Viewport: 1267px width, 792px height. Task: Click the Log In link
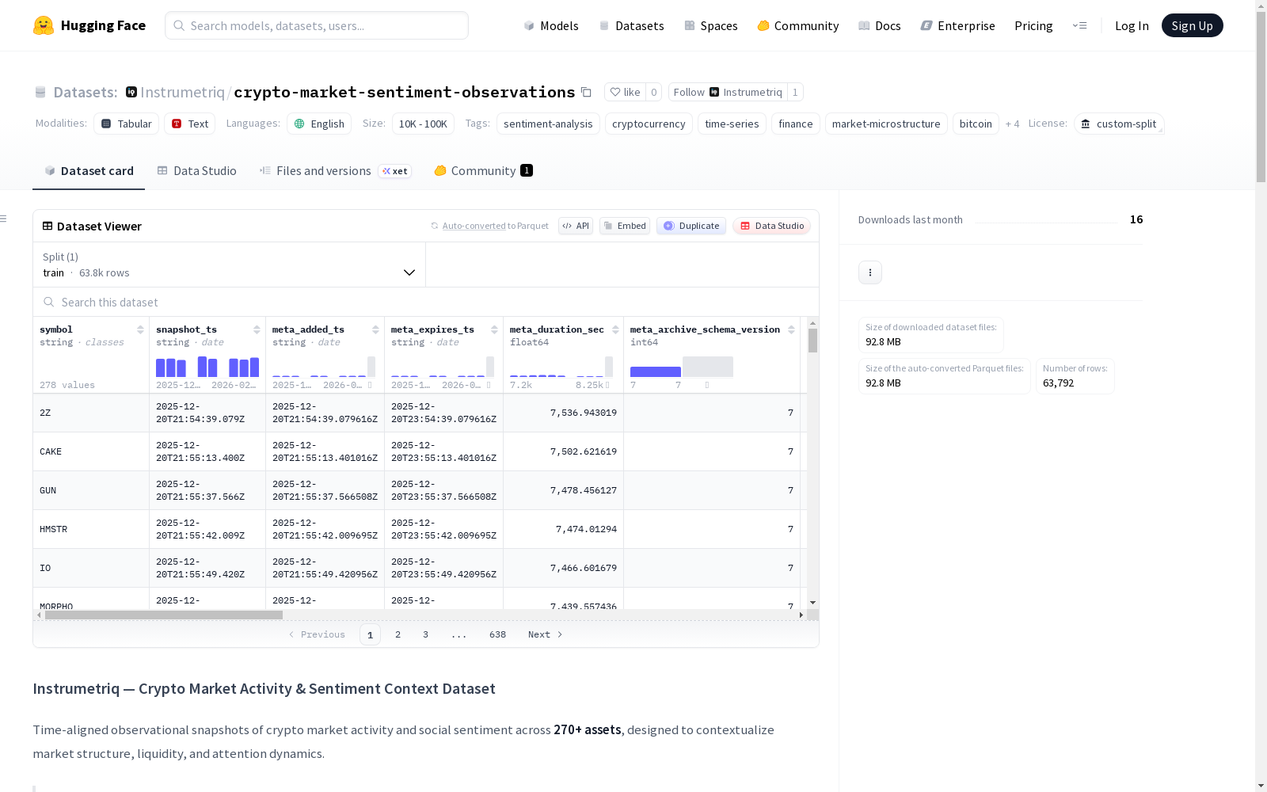click(1132, 25)
